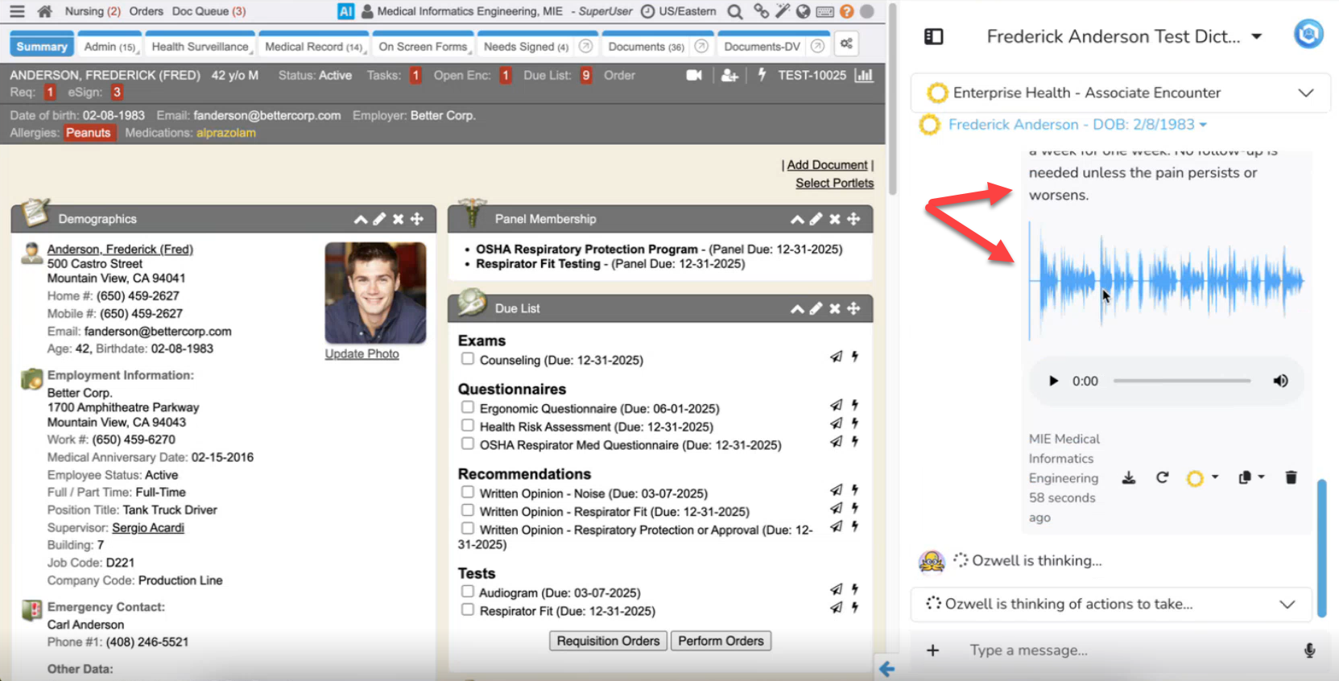Mute the audio player volume
Image resolution: width=1339 pixels, height=681 pixels.
click(1280, 381)
